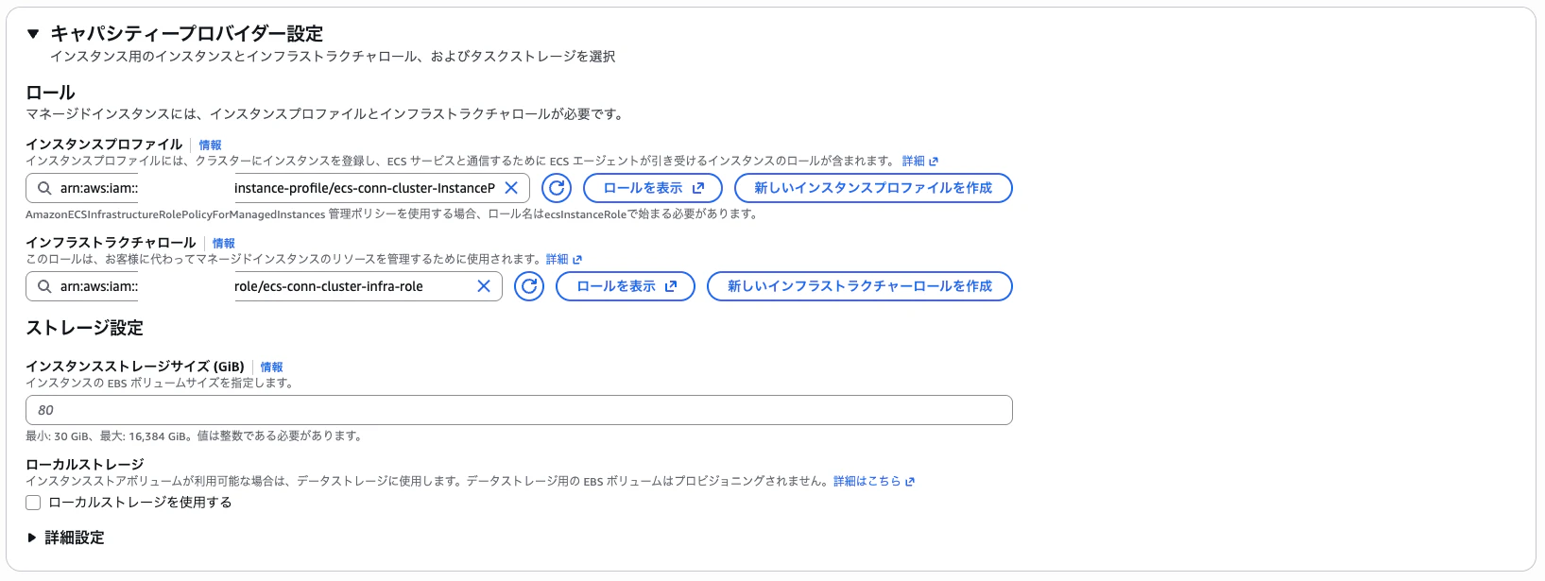Open 詳細 external link for instance profile
The height and width of the screenshot is (581, 1545).
click(x=920, y=162)
